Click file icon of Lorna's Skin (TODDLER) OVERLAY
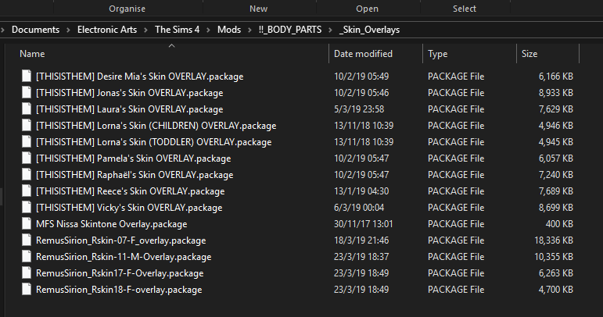The height and width of the screenshot is (317, 603). pos(27,141)
